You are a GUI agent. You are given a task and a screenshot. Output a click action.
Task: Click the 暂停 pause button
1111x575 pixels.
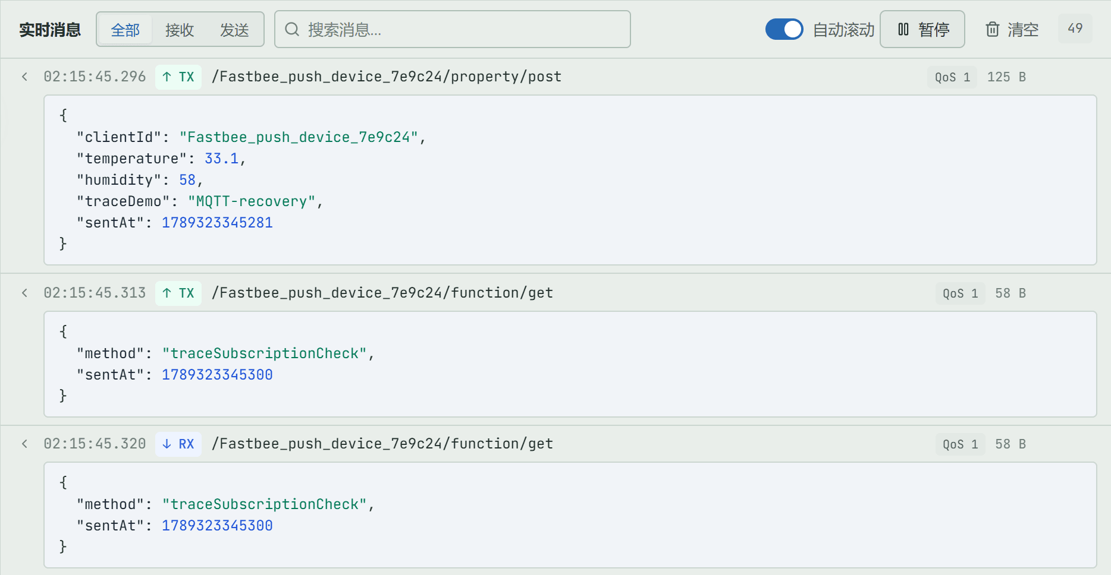pos(922,29)
